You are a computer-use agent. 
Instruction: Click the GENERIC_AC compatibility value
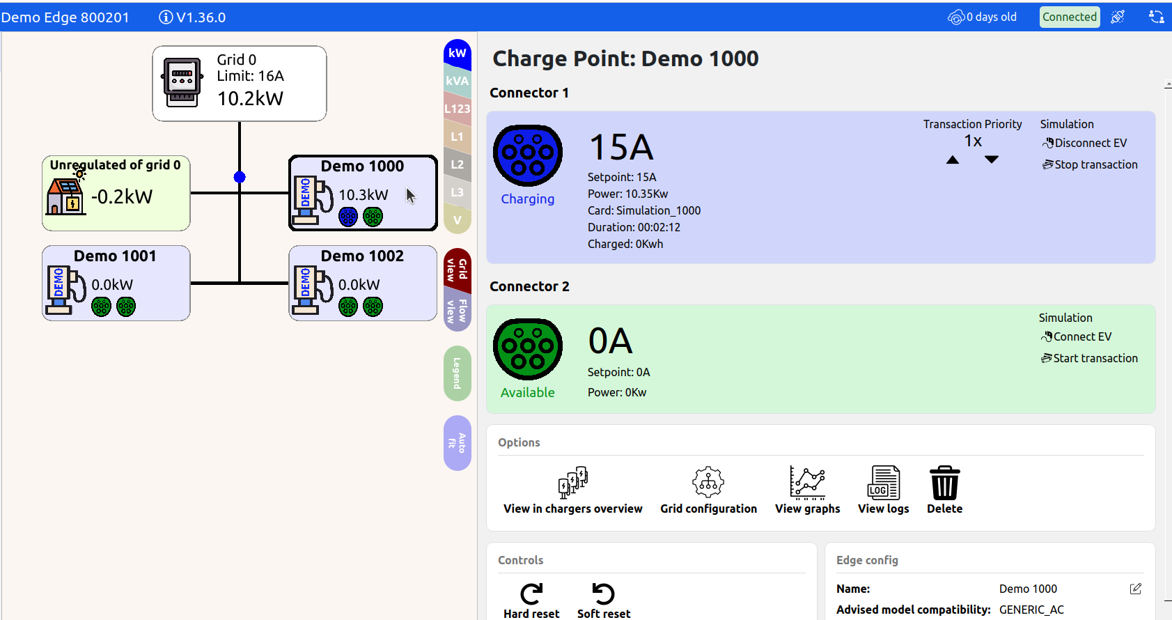tap(1031, 610)
